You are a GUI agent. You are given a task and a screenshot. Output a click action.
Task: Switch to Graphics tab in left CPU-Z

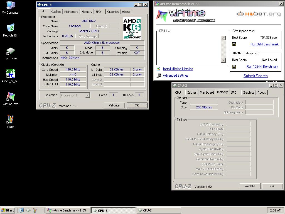pos(113,12)
